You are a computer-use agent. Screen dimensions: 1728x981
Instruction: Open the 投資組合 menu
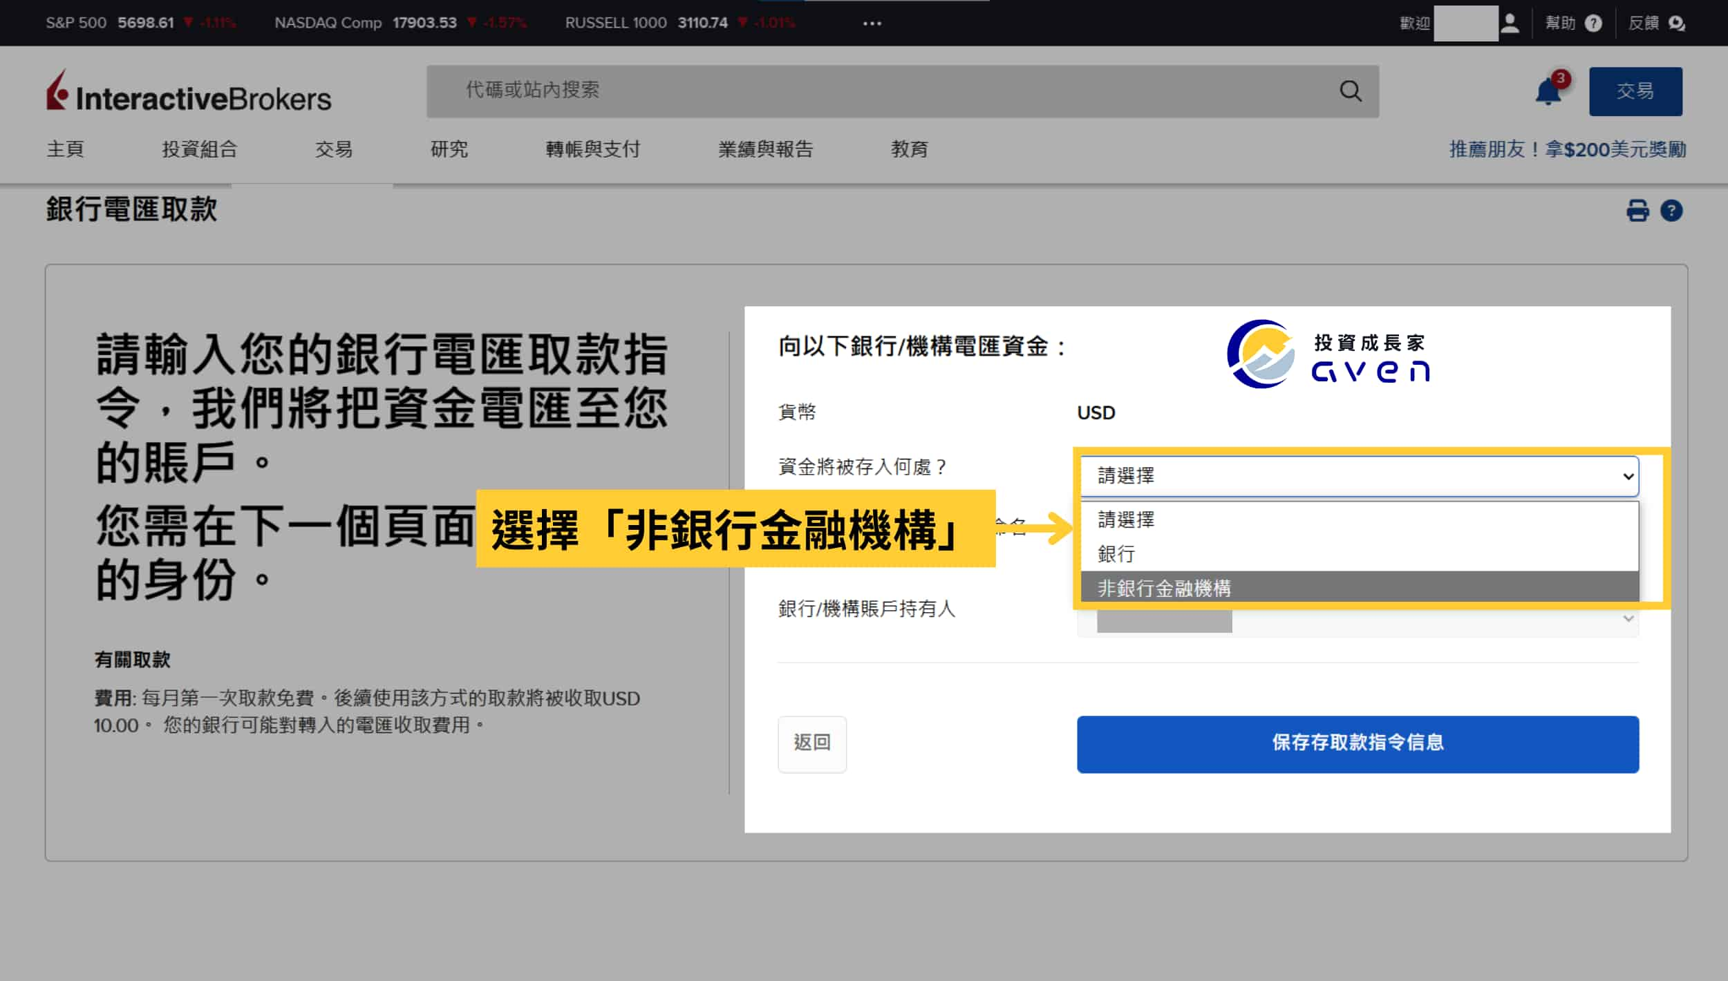point(200,149)
